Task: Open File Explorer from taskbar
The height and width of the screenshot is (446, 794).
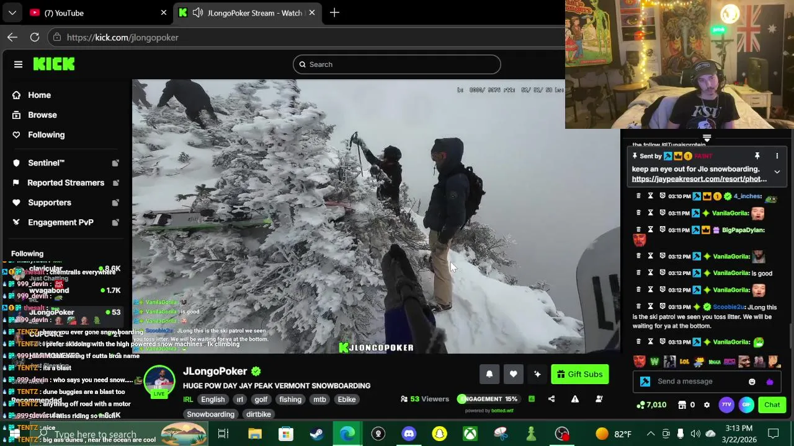Action: point(255,434)
